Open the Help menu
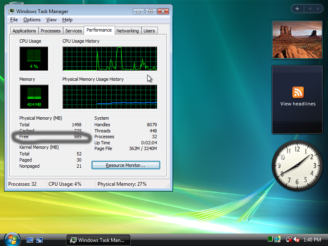This screenshot has height=246, width=328. pyautogui.click(x=67, y=20)
